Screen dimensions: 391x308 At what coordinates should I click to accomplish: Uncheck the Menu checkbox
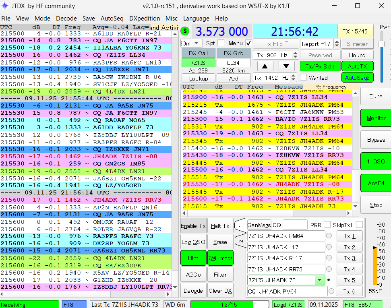click(x=248, y=43)
